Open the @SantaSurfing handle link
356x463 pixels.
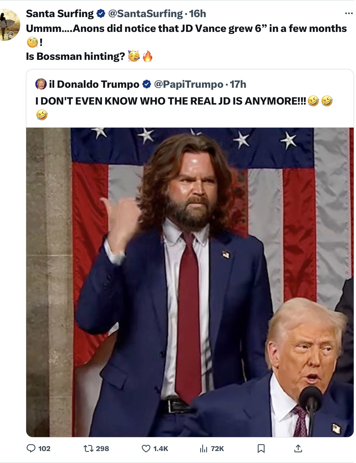(145, 13)
